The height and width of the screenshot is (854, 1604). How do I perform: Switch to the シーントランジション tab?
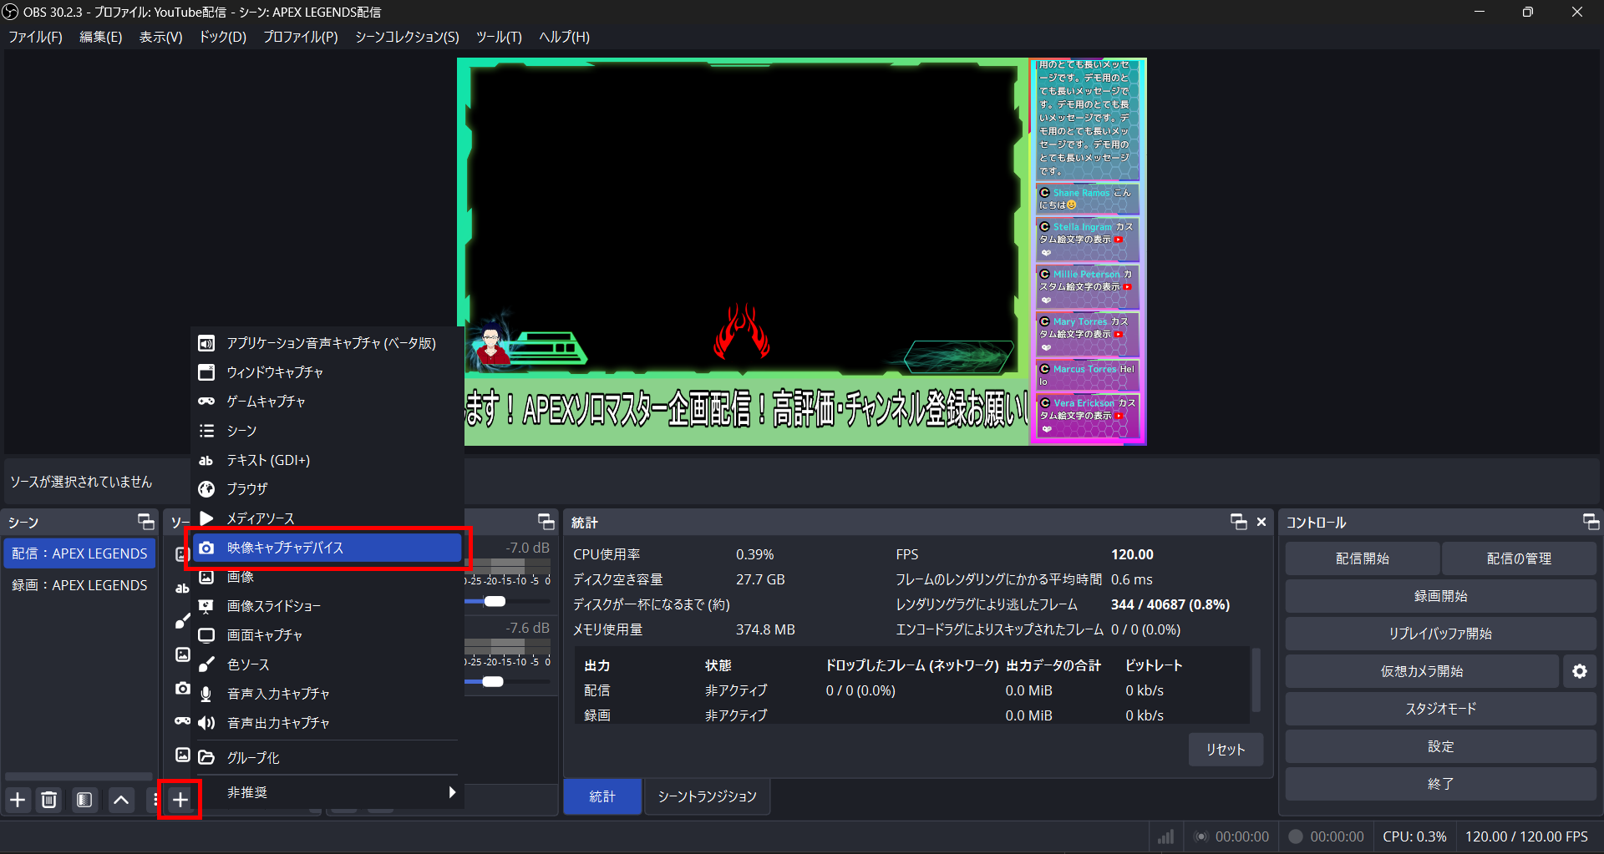pos(706,796)
